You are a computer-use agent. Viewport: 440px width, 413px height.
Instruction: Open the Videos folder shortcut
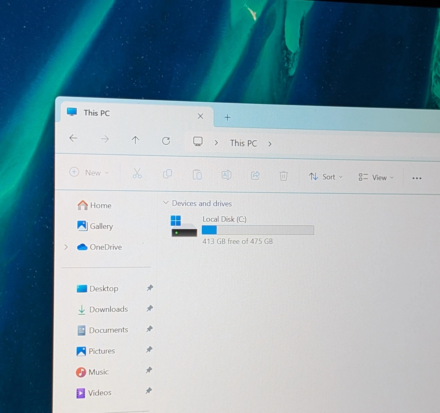pyautogui.click(x=94, y=393)
